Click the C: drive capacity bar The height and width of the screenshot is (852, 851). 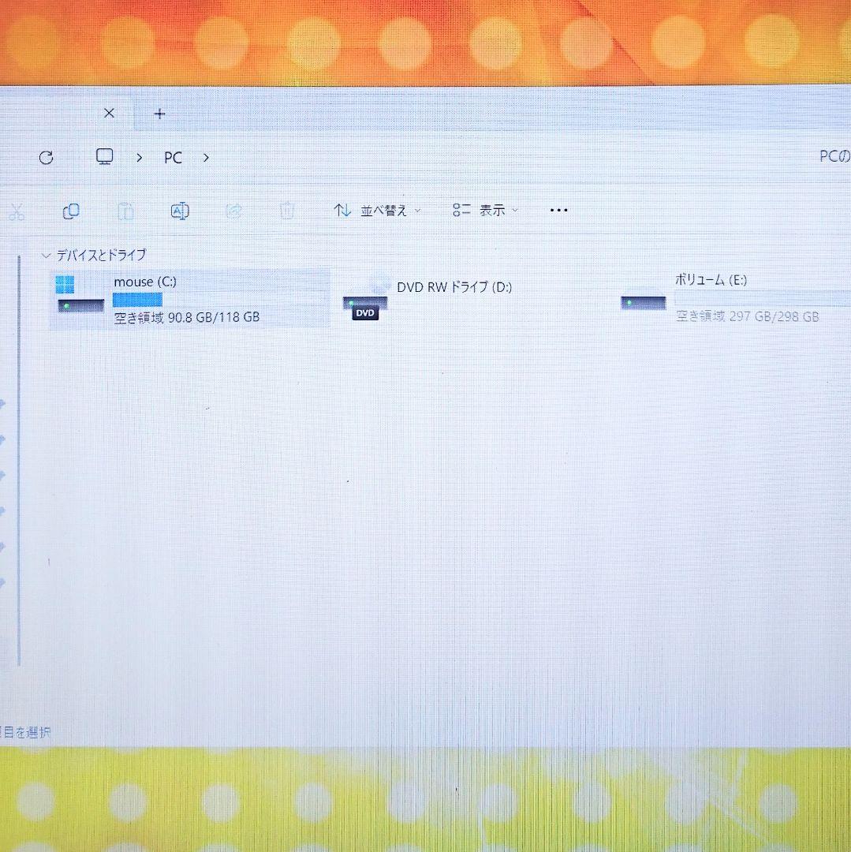tap(137, 300)
